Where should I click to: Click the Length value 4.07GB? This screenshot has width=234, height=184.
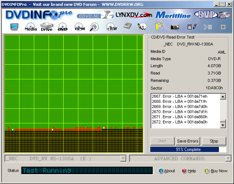[214, 66]
